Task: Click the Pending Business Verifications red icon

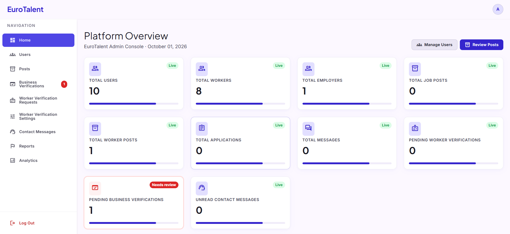Action: click(95, 188)
